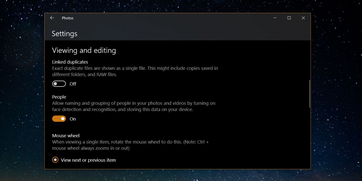
Task: Go back using the arrow icon
Action: click(52, 18)
